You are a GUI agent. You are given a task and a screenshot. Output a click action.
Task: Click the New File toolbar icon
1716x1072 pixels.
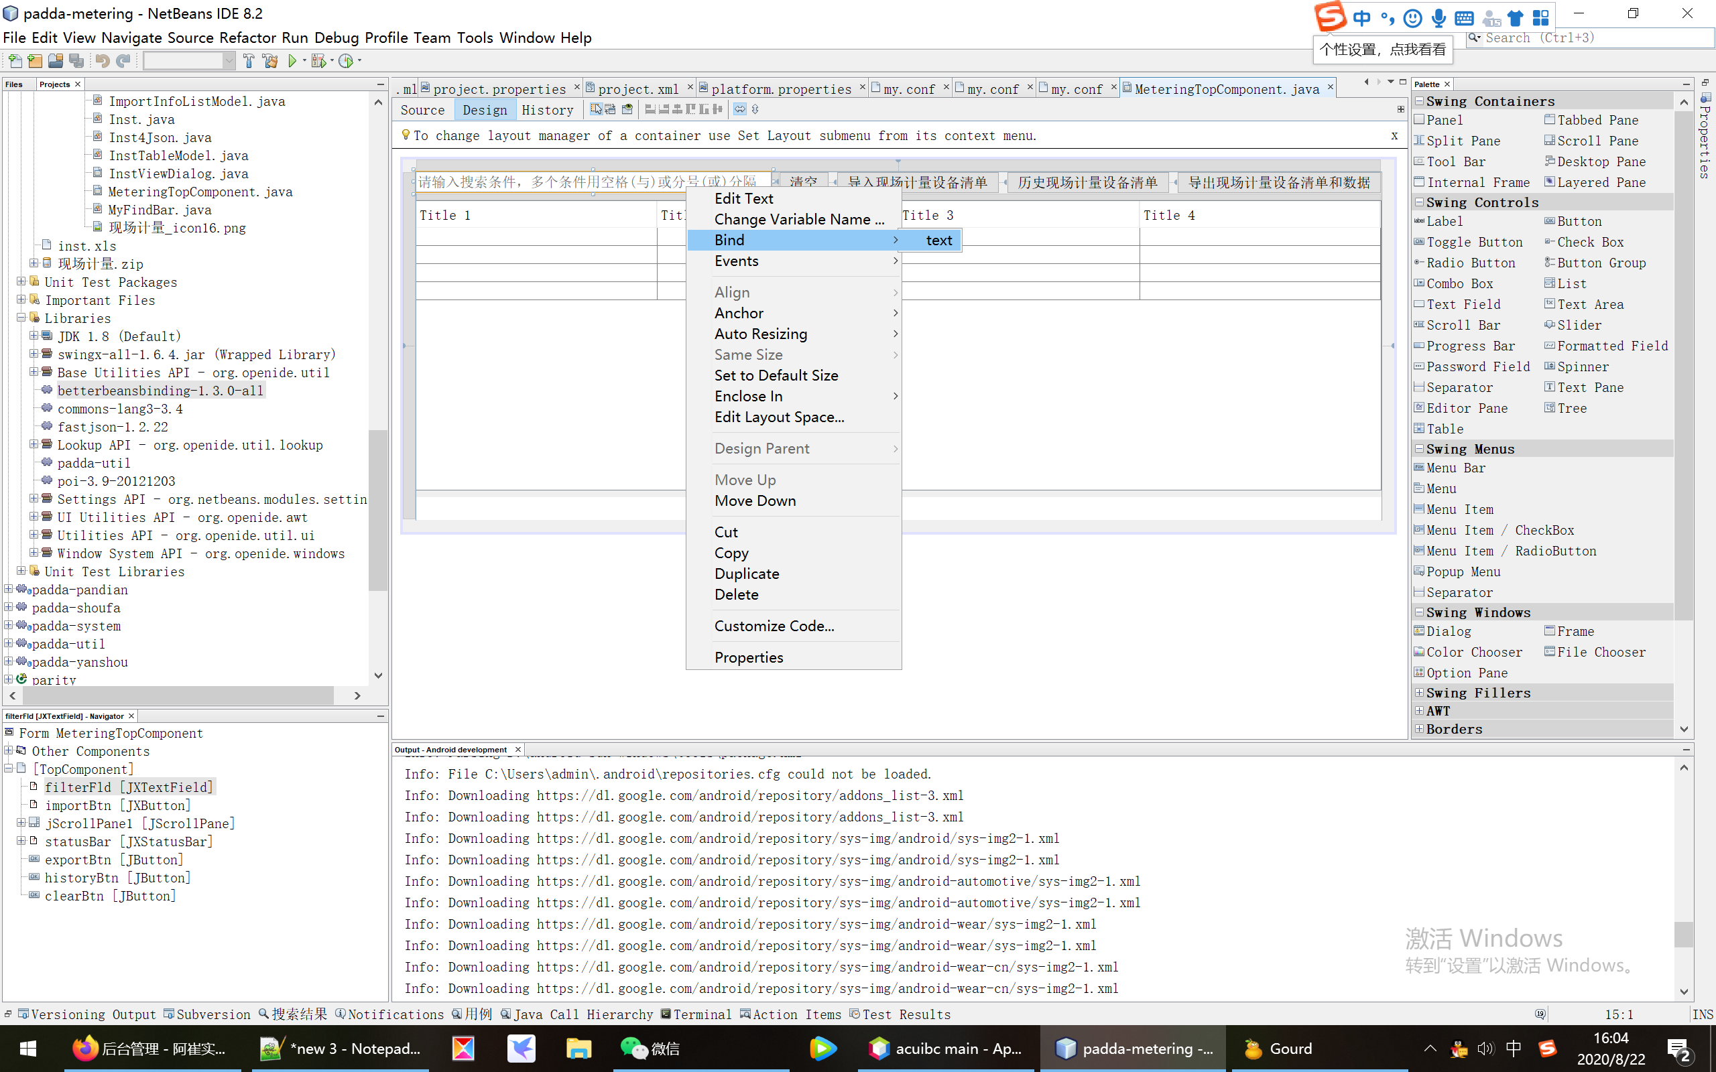point(15,61)
